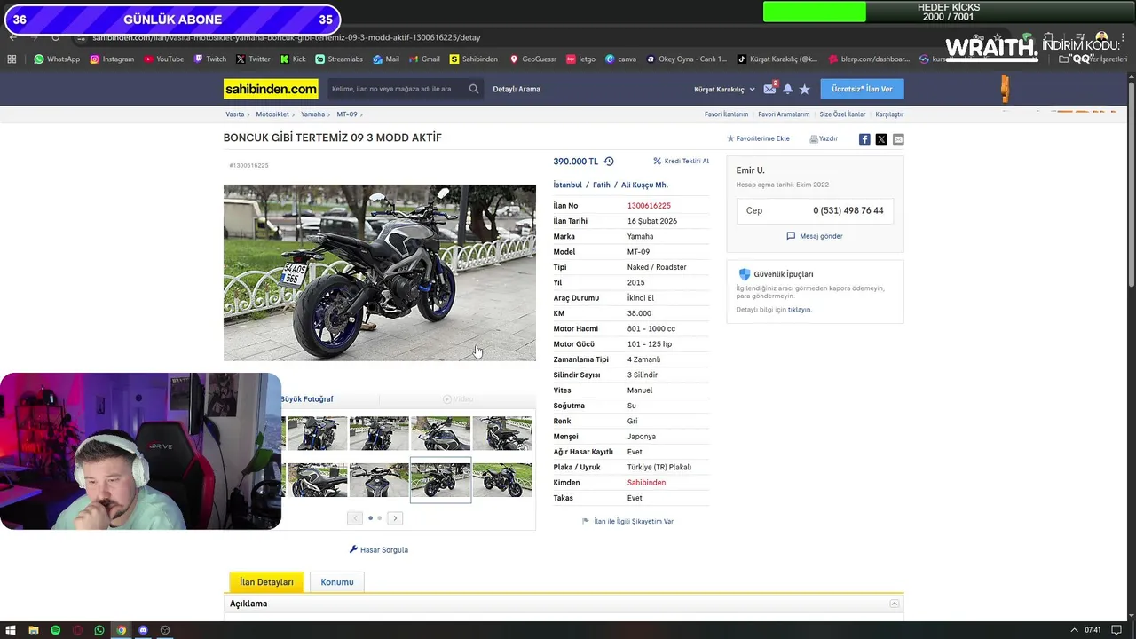This screenshot has height=639, width=1136.
Task: Click the Fatih location link
Action: point(602,185)
